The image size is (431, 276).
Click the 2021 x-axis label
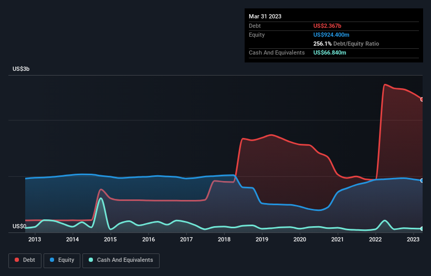(x=337, y=239)
